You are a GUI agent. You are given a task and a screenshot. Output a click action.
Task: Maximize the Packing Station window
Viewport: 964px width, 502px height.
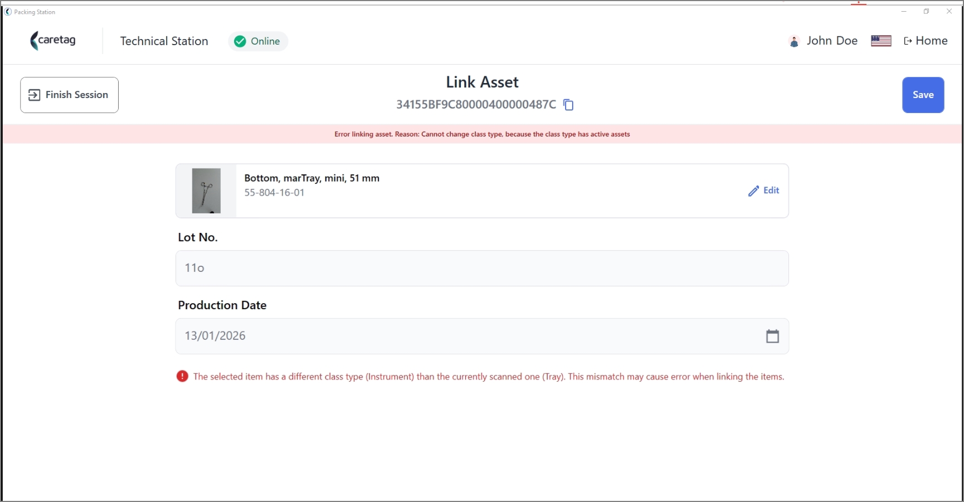926,11
